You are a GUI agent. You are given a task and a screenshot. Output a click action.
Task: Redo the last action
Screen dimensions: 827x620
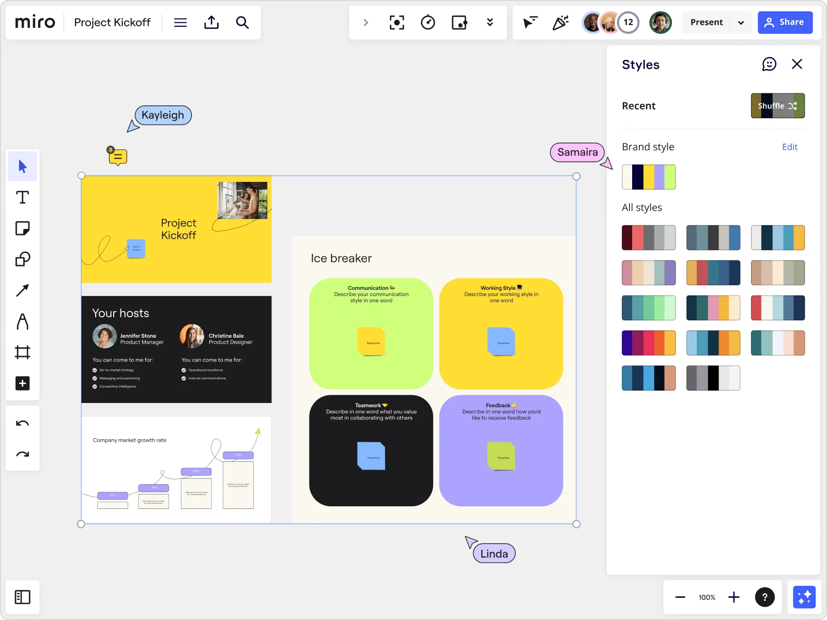pos(22,455)
